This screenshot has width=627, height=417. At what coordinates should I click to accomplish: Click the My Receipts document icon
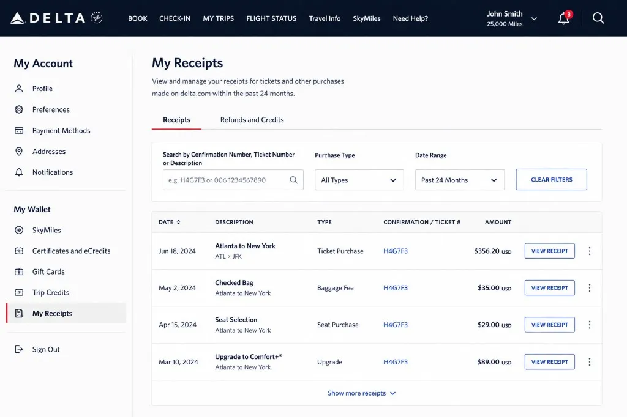tap(19, 313)
